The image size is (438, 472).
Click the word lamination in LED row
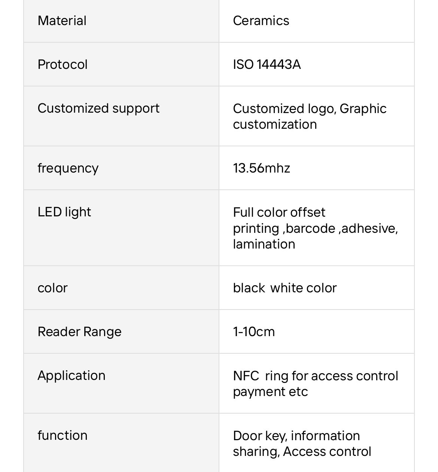pos(264,244)
